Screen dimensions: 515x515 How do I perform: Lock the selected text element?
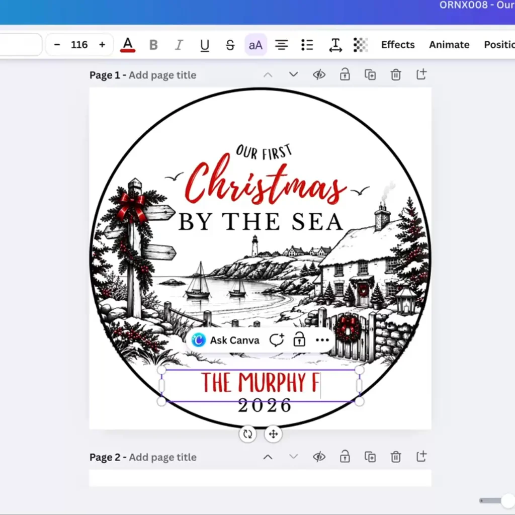pyautogui.click(x=299, y=340)
